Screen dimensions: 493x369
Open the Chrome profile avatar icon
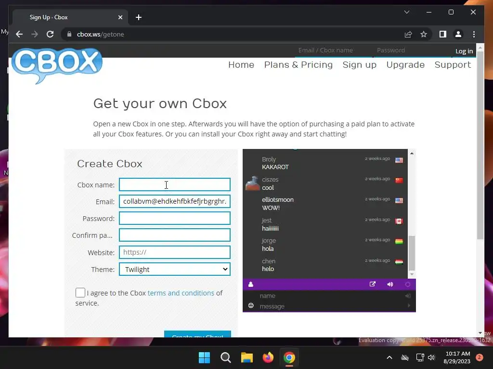458,34
